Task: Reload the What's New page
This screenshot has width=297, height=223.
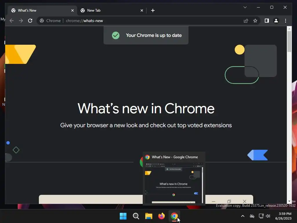Action: click(30, 21)
